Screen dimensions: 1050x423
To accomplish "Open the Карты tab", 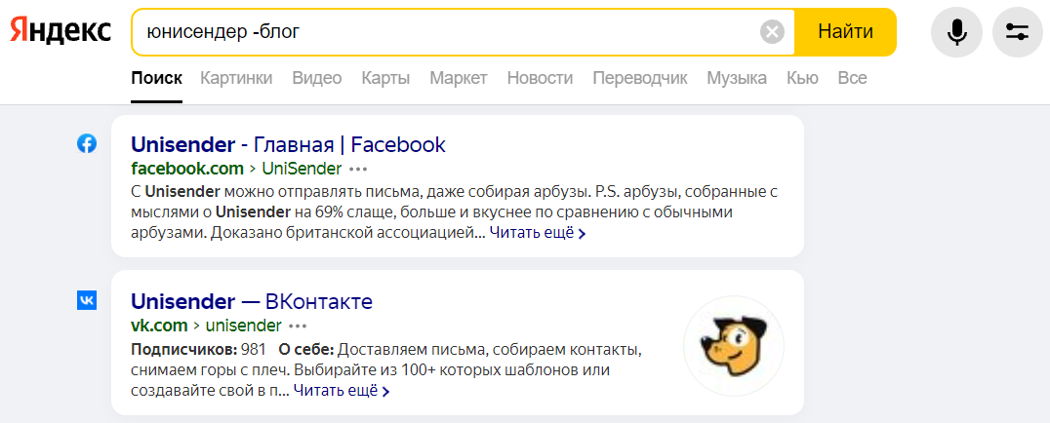I will point(385,78).
